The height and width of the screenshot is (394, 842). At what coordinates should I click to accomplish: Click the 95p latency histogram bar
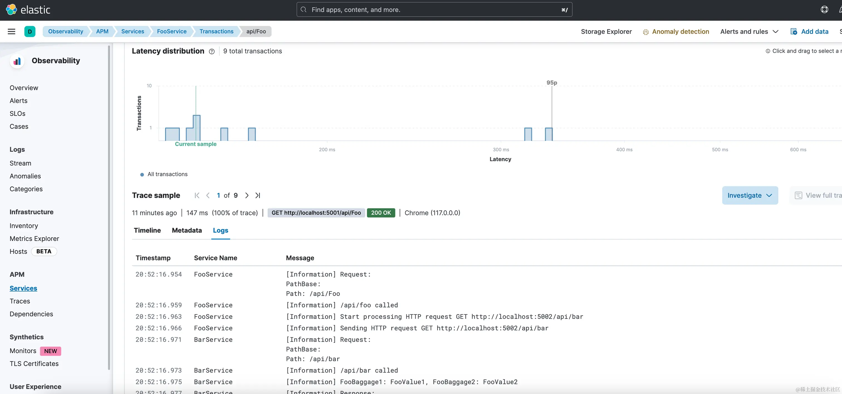coord(549,134)
